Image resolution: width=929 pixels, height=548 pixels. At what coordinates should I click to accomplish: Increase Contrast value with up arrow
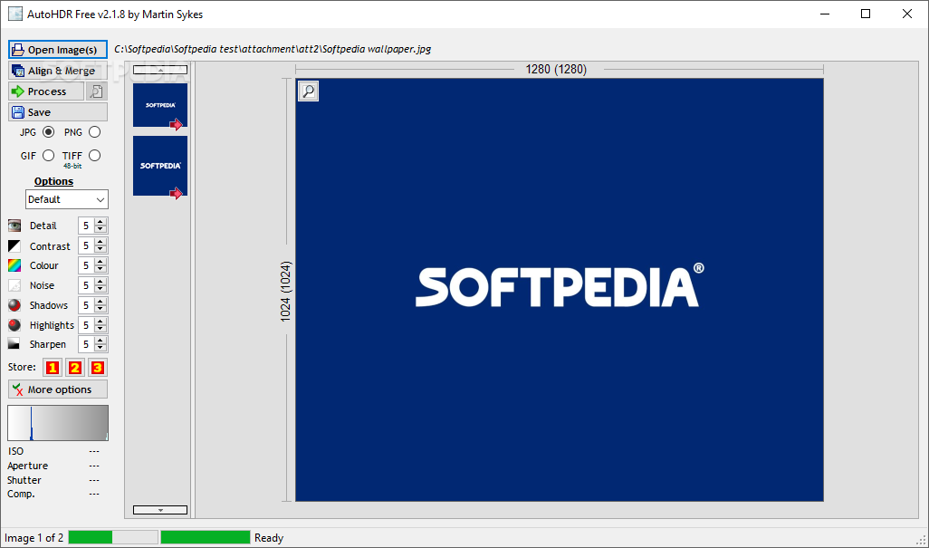coord(101,242)
